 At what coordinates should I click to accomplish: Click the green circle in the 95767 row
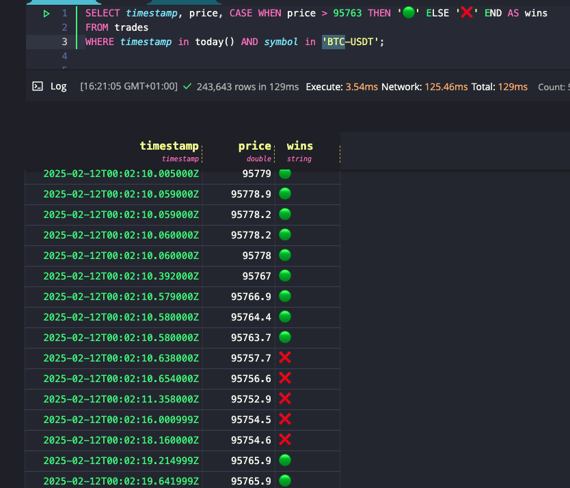click(x=285, y=275)
